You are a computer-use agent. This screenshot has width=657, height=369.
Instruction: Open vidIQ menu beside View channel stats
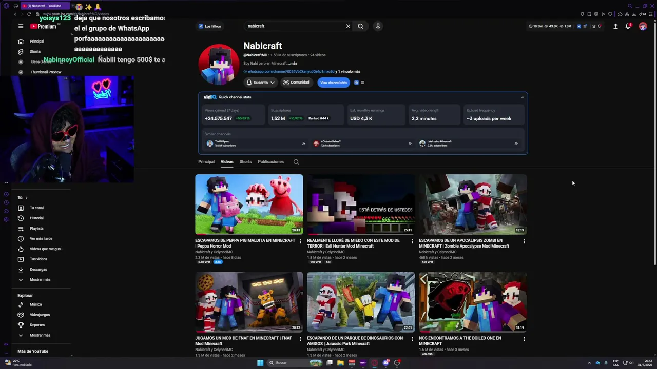pos(362,83)
